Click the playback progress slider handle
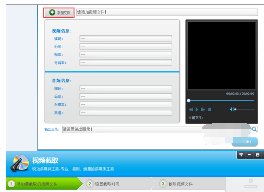The image size is (264, 192). (189, 100)
